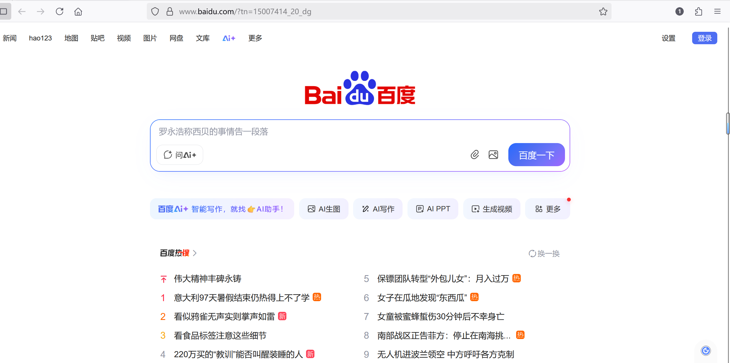Screen dimensions: 730x363
Task: Open the AI写作 tool
Action: tap(378, 209)
